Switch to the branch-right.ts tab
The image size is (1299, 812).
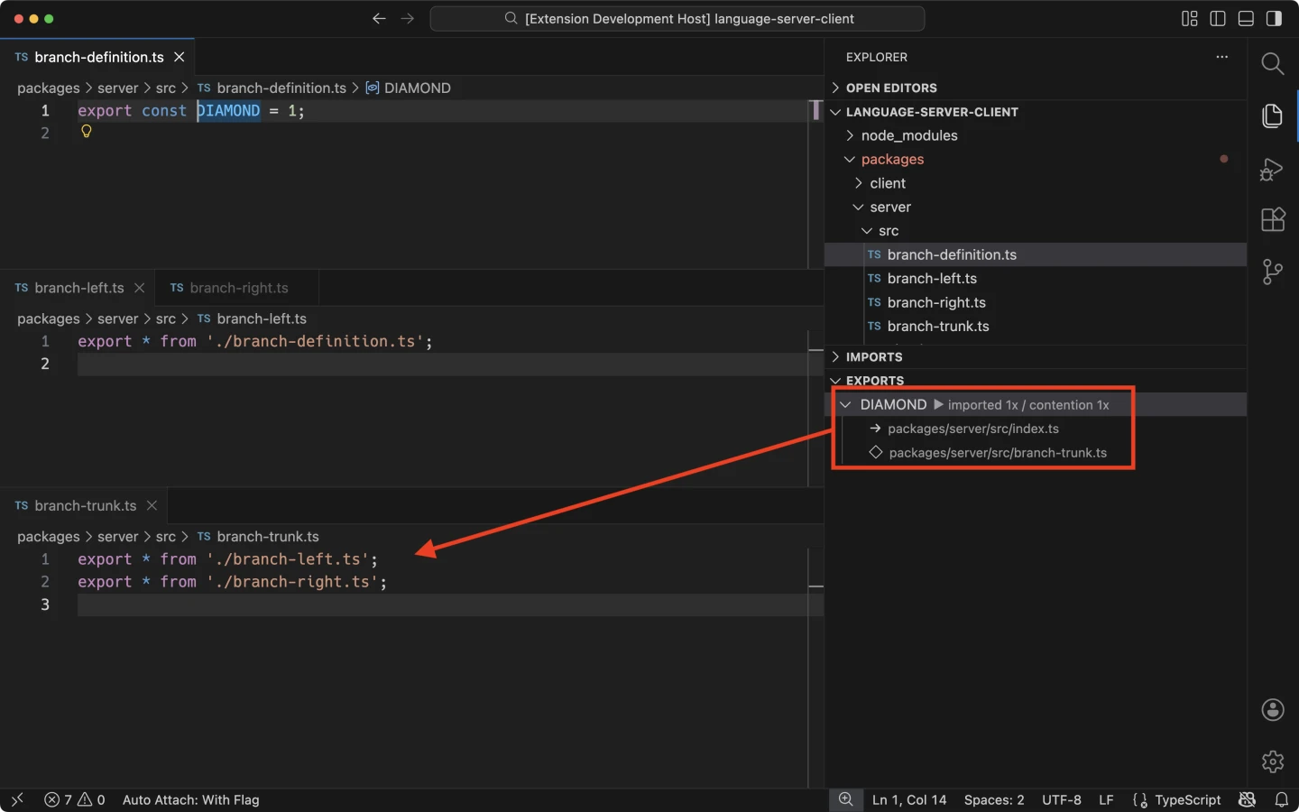238,288
